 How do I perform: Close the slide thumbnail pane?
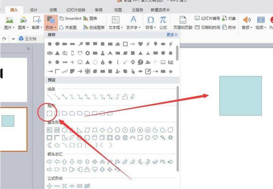(28, 49)
